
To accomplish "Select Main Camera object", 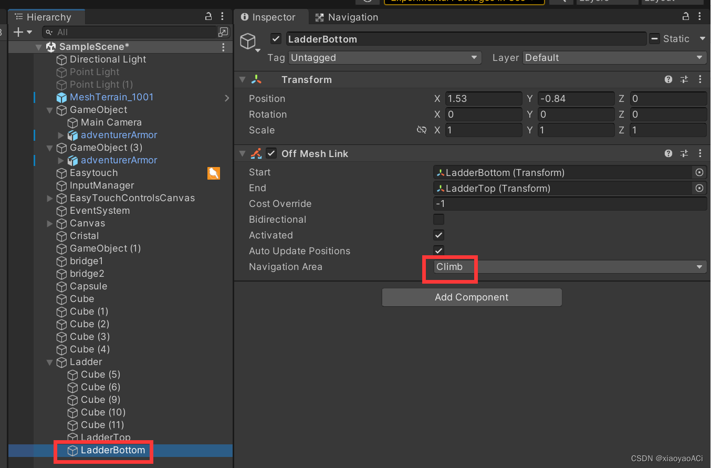I will point(111,122).
